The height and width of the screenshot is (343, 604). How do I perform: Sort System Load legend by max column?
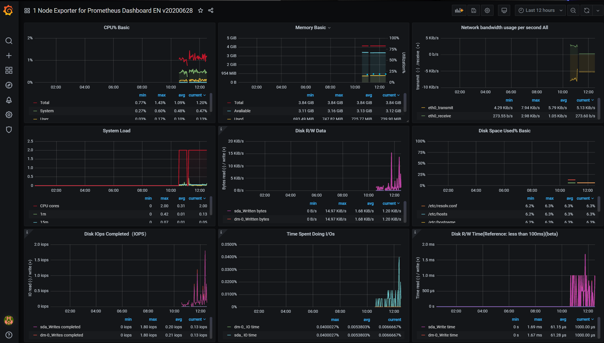click(164, 198)
